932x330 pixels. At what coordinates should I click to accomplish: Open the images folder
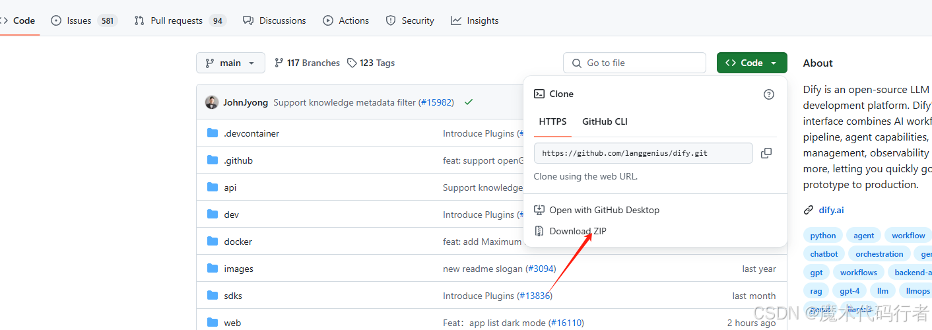click(x=239, y=269)
